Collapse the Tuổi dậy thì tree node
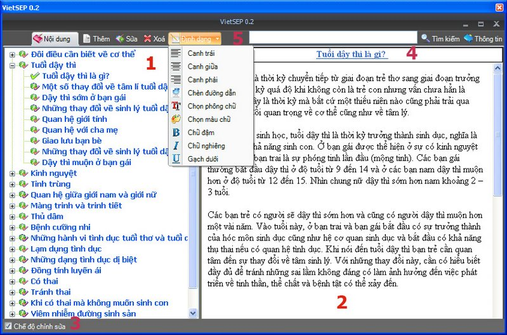The height and width of the screenshot is (335, 507). click(x=12, y=65)
